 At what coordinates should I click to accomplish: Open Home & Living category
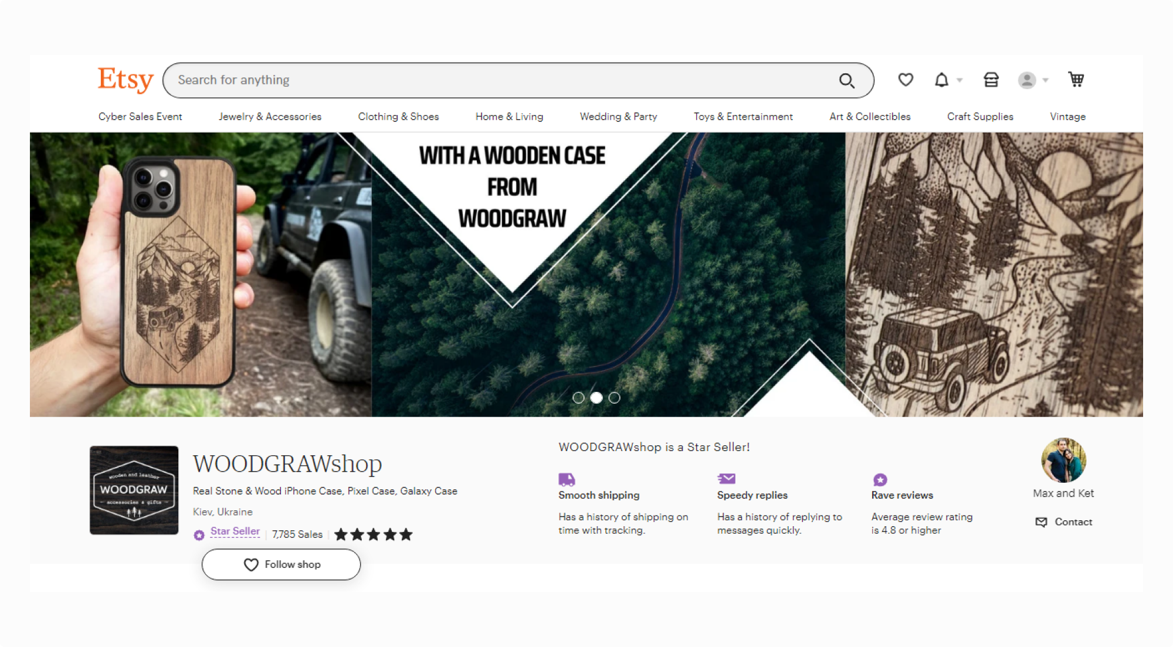(x=509, y=117)
